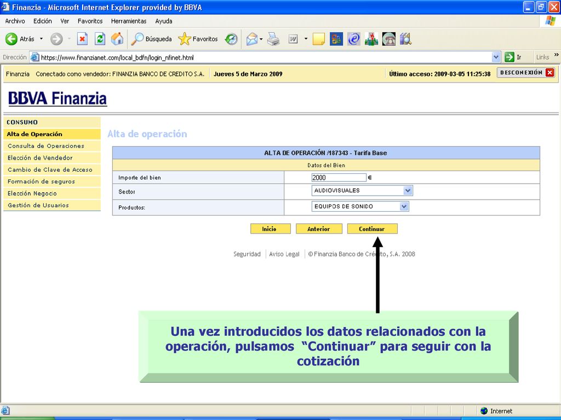Click the Anterior button
This screenshot has width=561, height=420.
pos(319,229)
